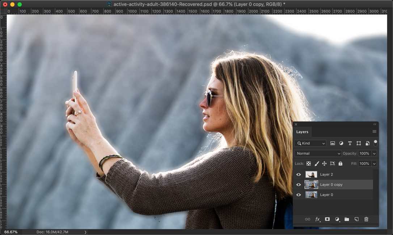This screenshot has height=235, width=393.
Task: Toggle visibility of Layer 0 copy
Action: pos(299,185)
